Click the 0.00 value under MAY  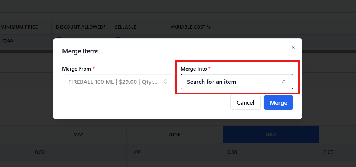pyautogui.click(x=40, y=152)
